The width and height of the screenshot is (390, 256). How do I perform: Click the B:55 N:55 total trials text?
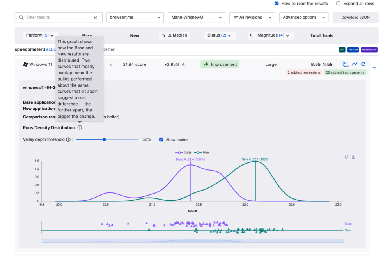[322, 65]
